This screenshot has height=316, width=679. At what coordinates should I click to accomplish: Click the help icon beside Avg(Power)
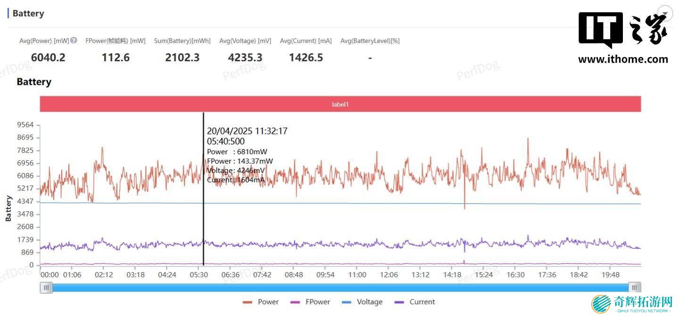pos(74,41)
